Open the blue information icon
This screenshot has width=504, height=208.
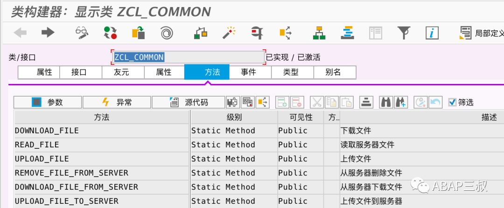click(x=432, y=33)
